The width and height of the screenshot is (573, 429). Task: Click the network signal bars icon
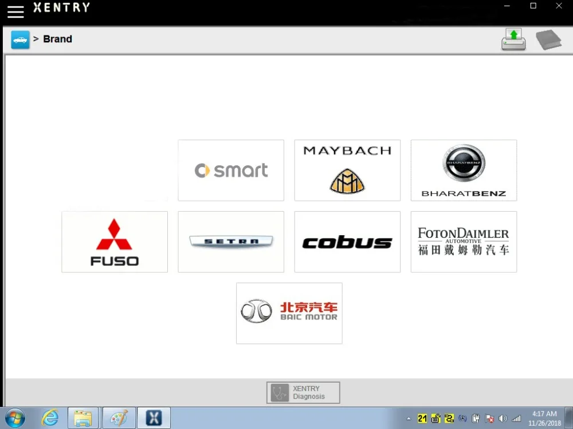tap(517, 419)
